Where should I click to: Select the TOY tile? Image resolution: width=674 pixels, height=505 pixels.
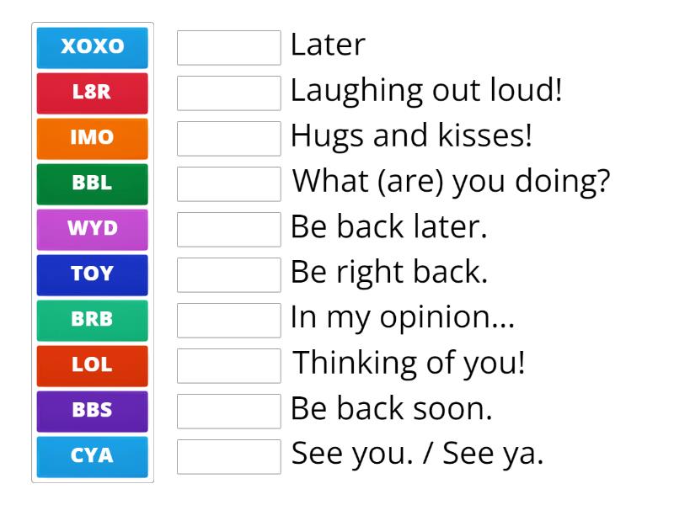tap(92, 274)
